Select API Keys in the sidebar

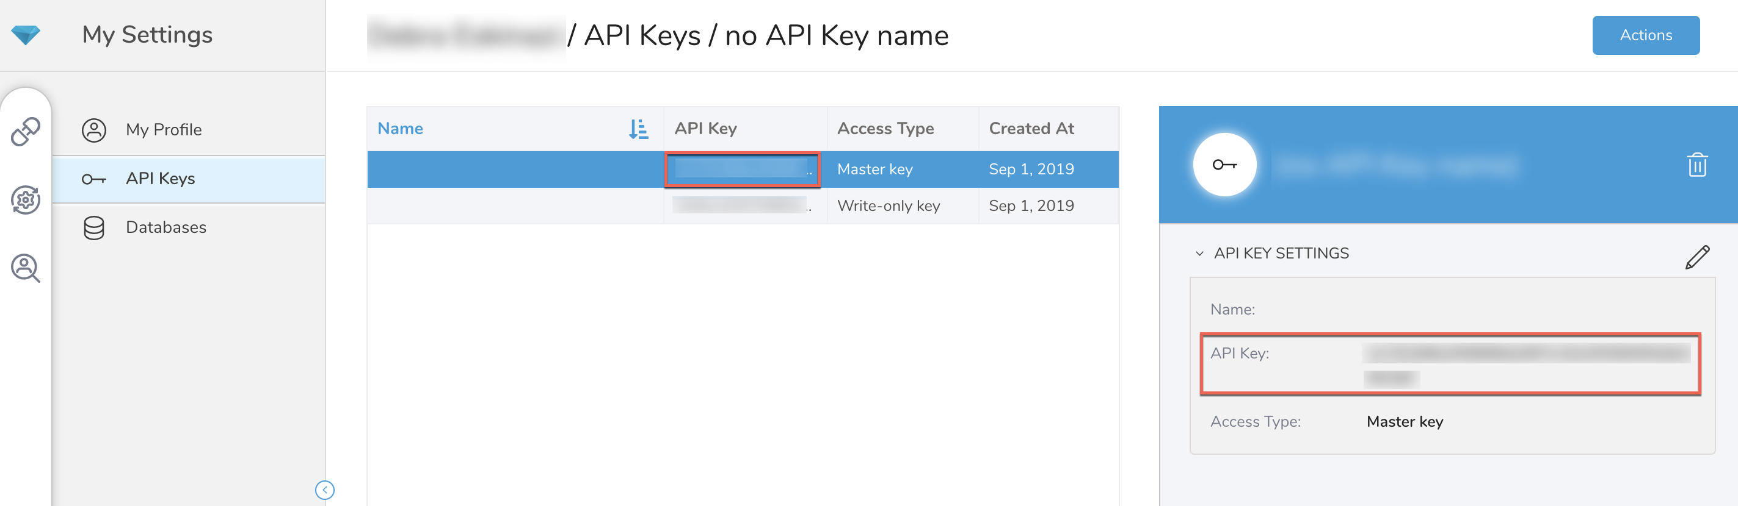pyautogui.click(x=160, y=179)
